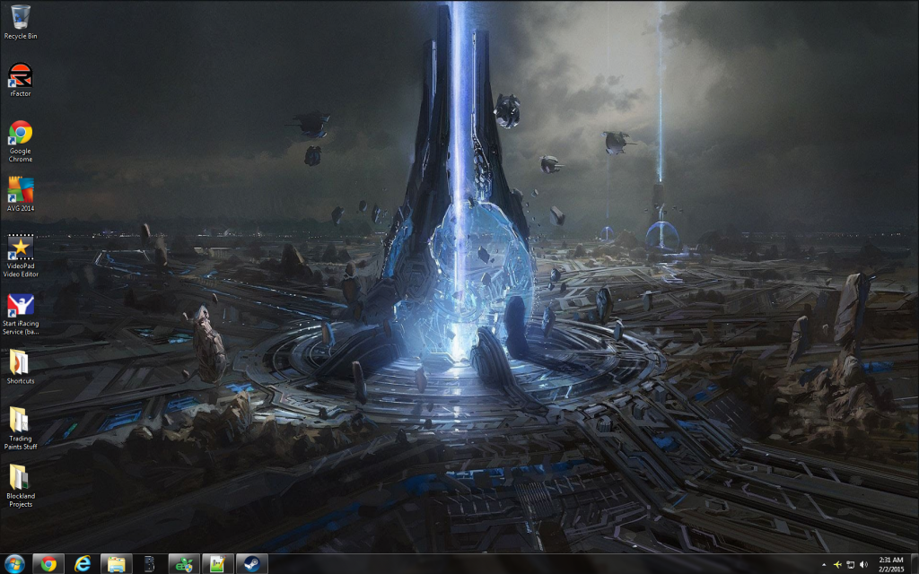Select the Blockland Projects folder
The image size is (919, 574).
(21, 486)
